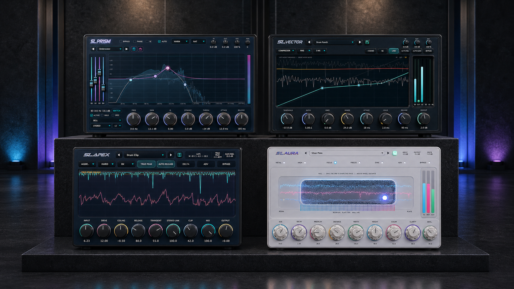Click the FREQ knob in SL Prism
The image size is (514, 289).
134,119
